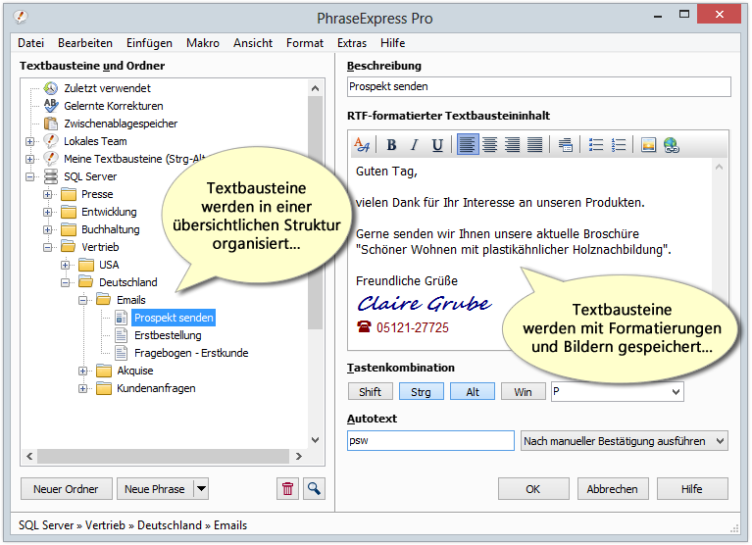Expand the Kundenanfragen folder
Image resolution: width=752 pixels, height=545 pixels.
83,388
